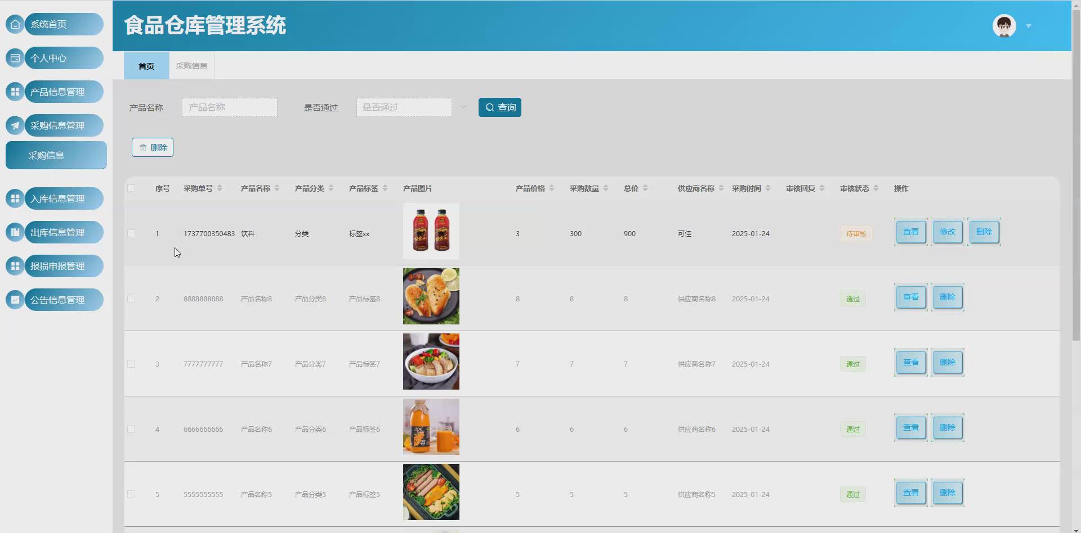The image size is (1081, 533).
Task: Click 修改 for order 1737700350483
Action: (948, 232)
